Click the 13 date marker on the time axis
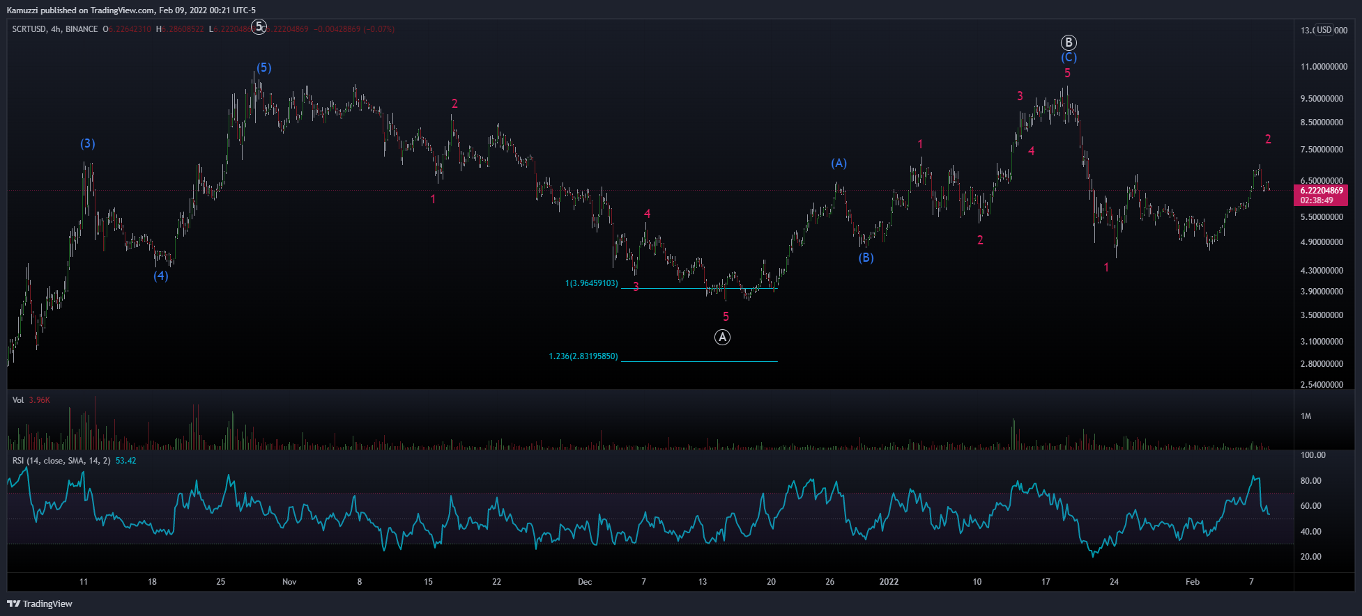This screenshot has width=1362, height=616. tap(703, 582)
